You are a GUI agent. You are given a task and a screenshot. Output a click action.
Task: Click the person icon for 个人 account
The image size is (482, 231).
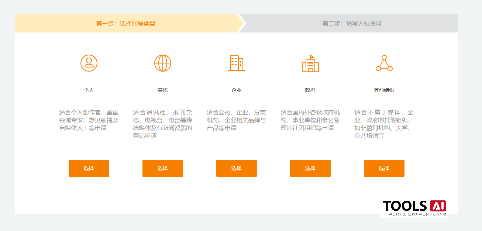[x=89, y=63]
